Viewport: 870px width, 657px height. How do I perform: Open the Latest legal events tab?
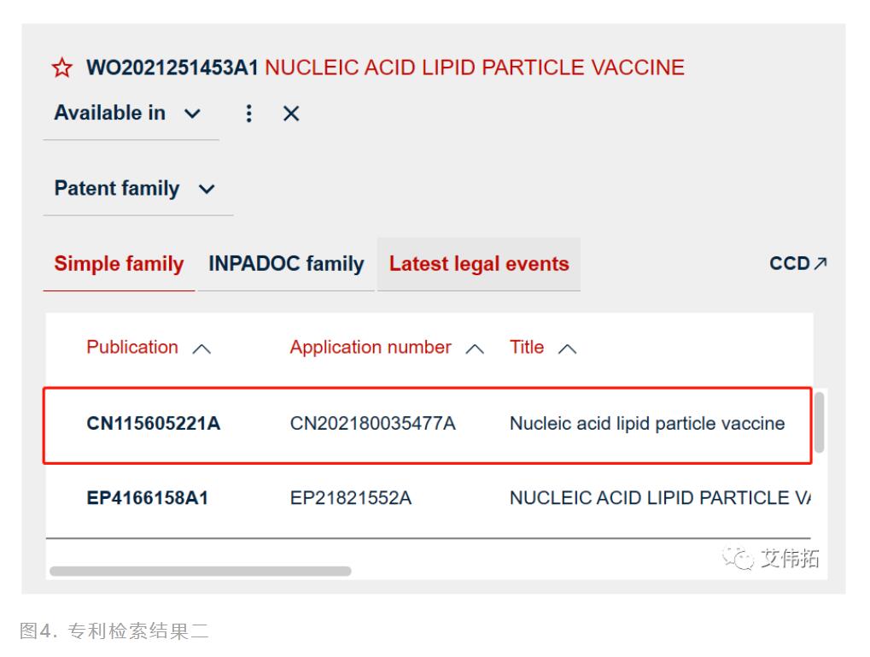pos(479,264)
